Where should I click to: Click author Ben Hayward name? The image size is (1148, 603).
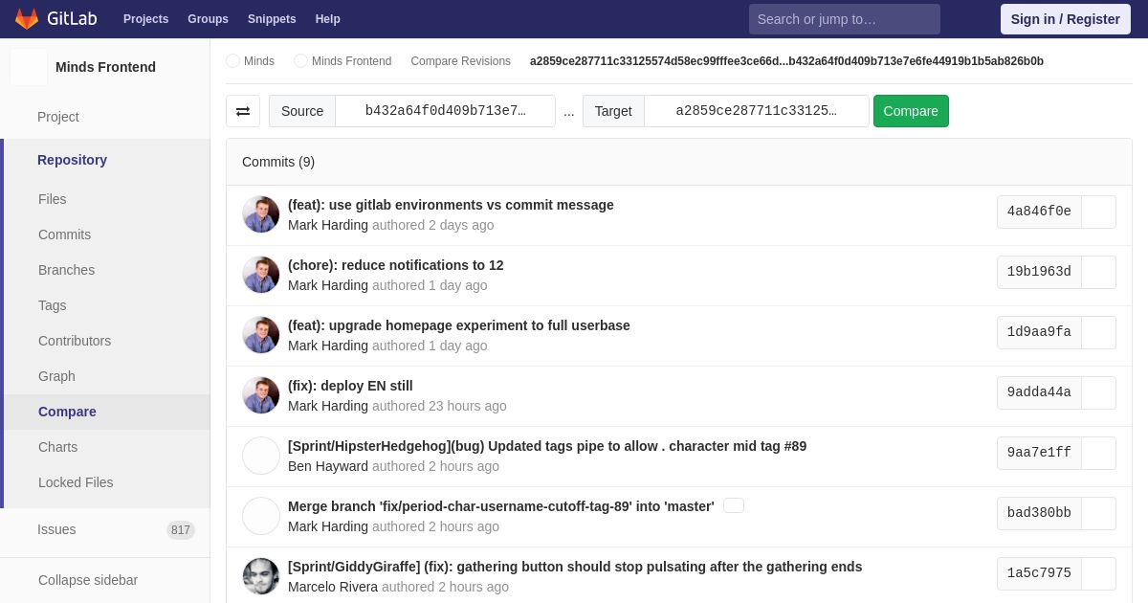point(328,466)
